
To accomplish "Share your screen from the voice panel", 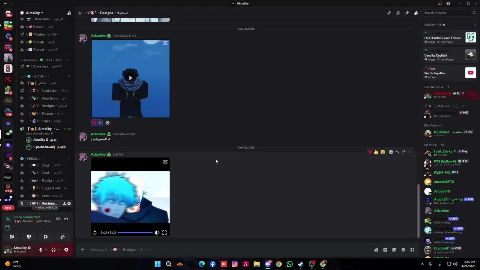I will [x=29, y=237].
